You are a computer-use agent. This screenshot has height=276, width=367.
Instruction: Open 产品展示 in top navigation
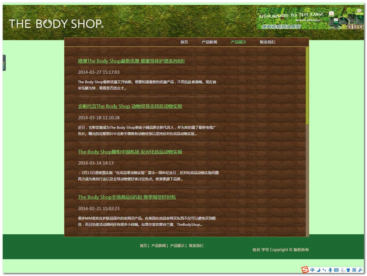239,42
